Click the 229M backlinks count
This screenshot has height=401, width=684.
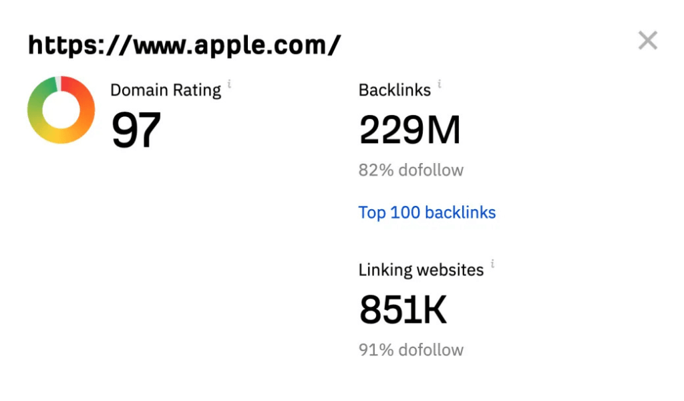pyautogui.click(x=409, y=130)
